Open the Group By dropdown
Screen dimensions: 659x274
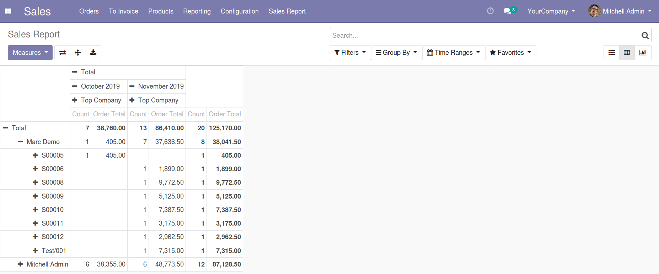(x=396, y=53)
